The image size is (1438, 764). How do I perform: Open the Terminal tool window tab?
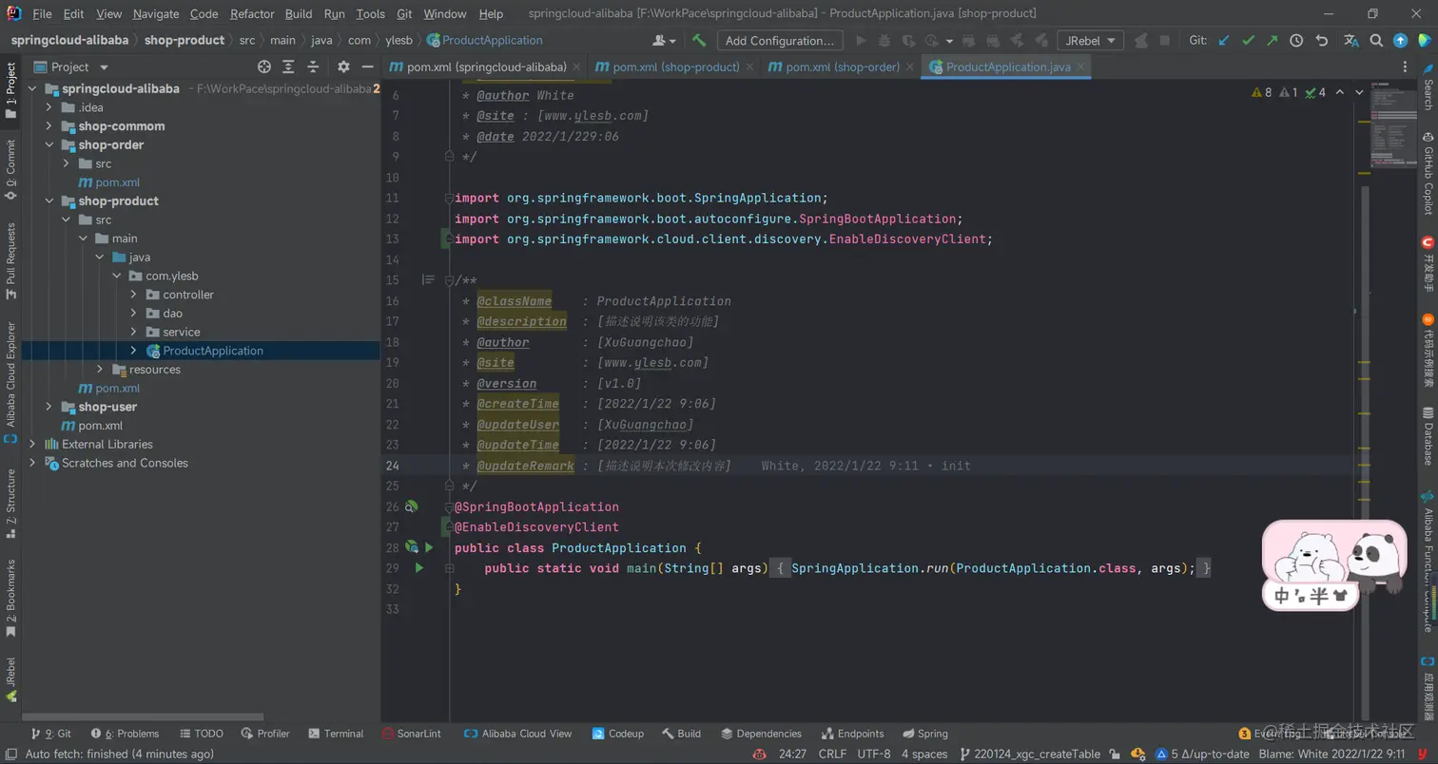[336, 734]
